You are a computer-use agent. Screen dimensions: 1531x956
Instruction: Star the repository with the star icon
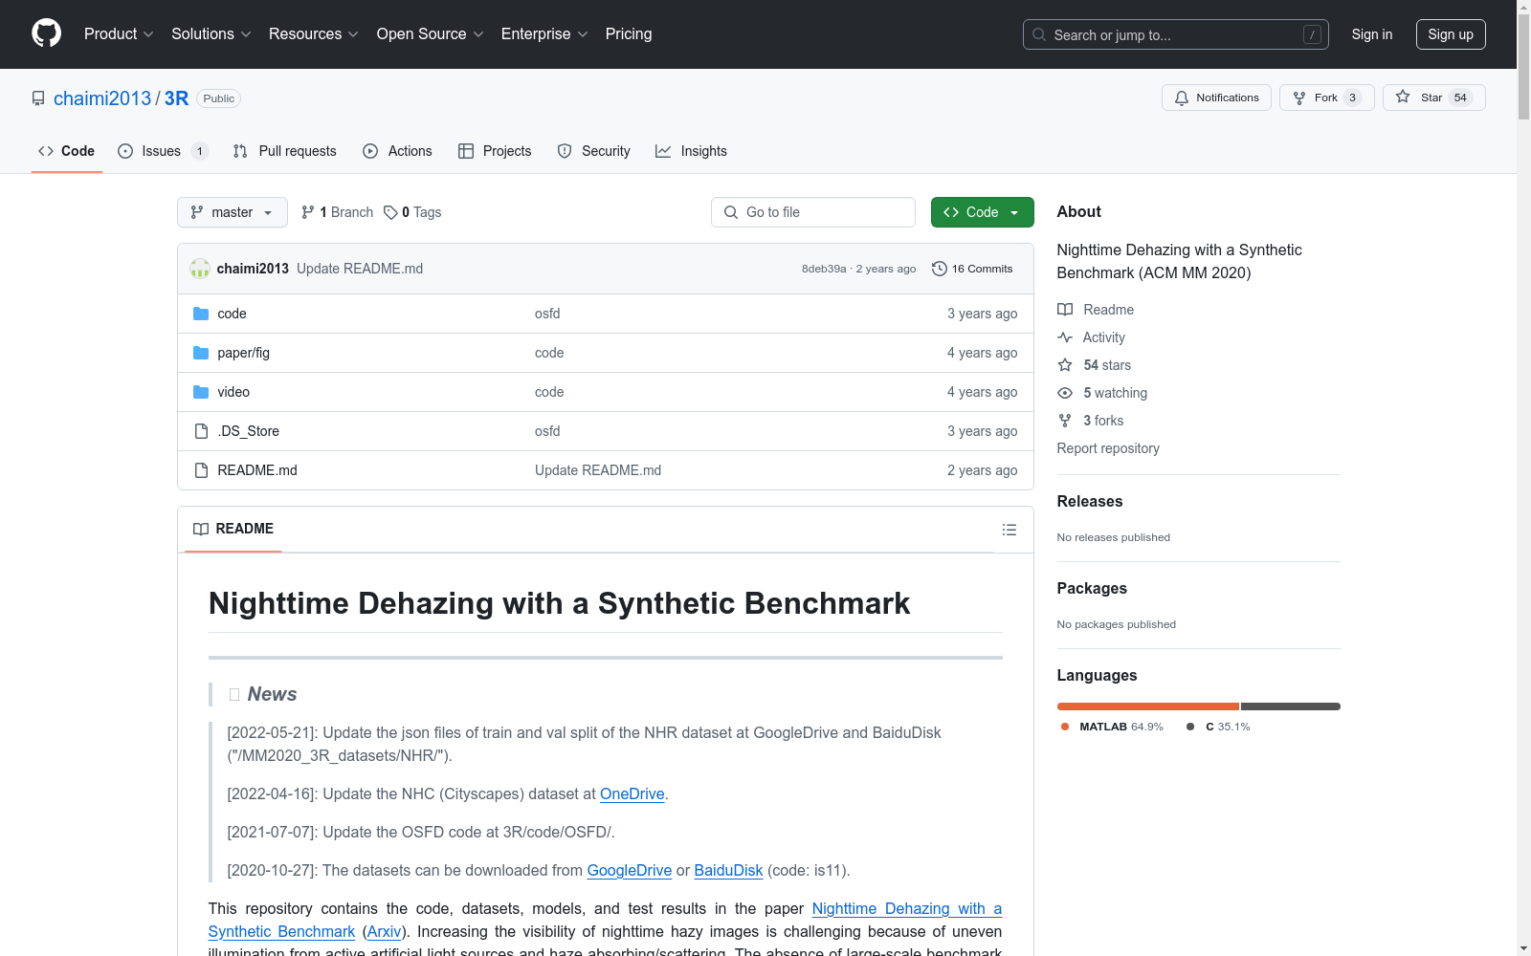[1403, 97]
